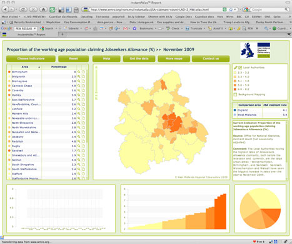Open the Google Docs bookmark
This screenshot has width=292, height=244.
pos(183,17)
